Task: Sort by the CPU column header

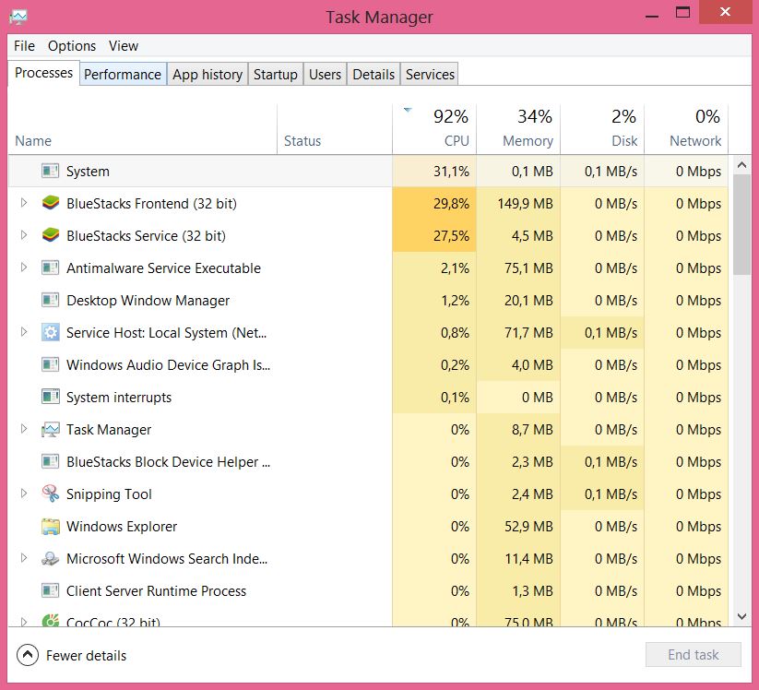Action: point(434,129)
